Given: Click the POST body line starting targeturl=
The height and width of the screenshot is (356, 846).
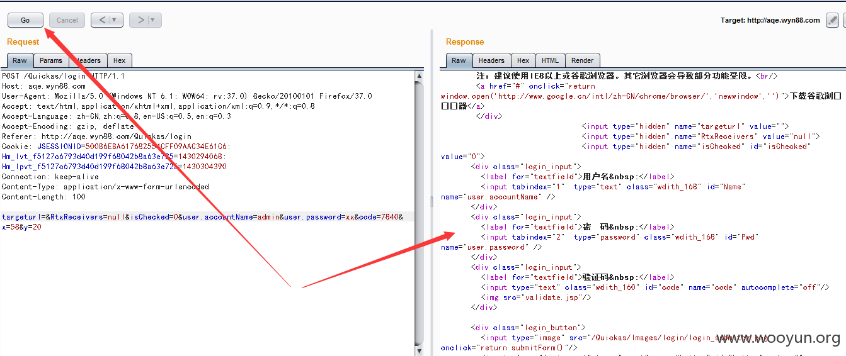Looking at the screenshot, I should coord(202,216).
